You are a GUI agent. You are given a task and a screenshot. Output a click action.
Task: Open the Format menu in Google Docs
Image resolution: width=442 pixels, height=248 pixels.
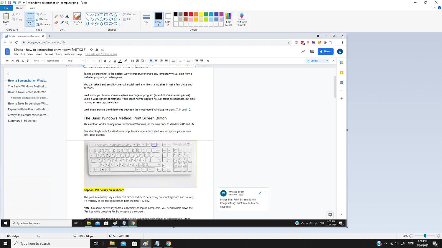(49, 54)
